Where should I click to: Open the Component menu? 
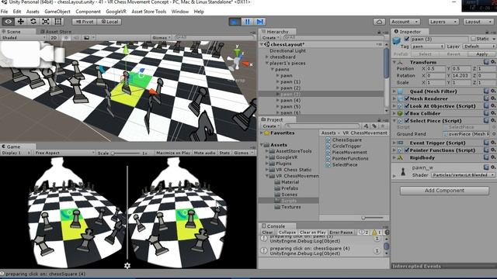(88, 12)
